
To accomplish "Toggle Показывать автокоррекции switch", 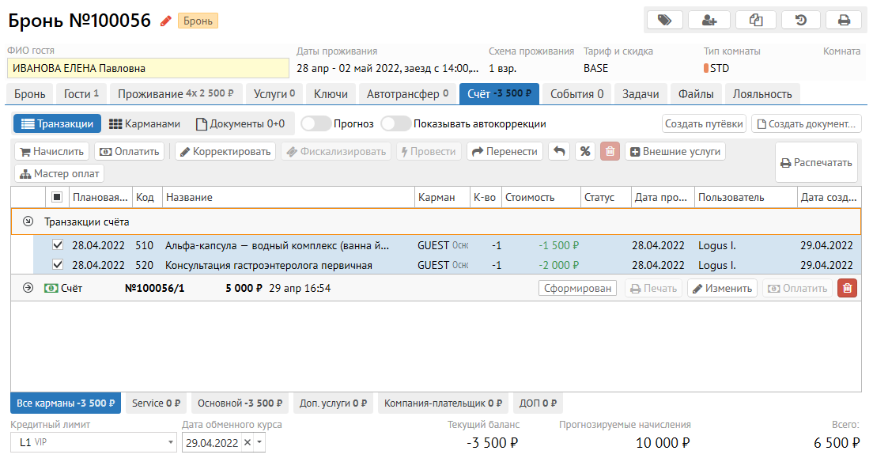I will pyautogui.click(x=395, y=124).
